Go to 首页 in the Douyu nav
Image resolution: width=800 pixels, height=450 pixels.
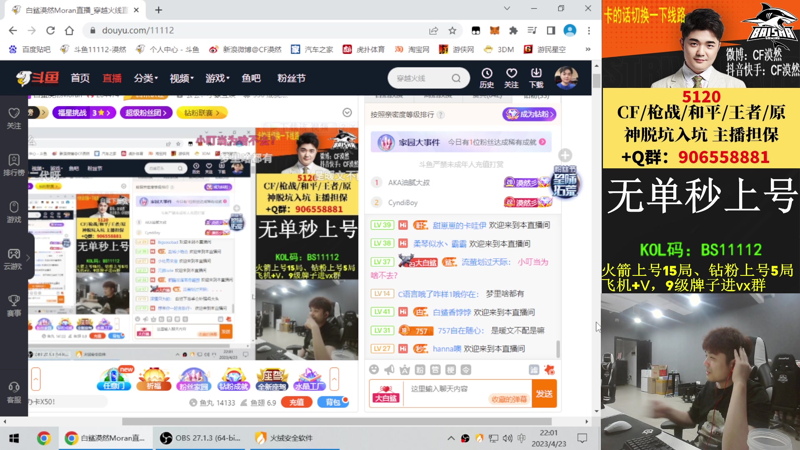80,78
